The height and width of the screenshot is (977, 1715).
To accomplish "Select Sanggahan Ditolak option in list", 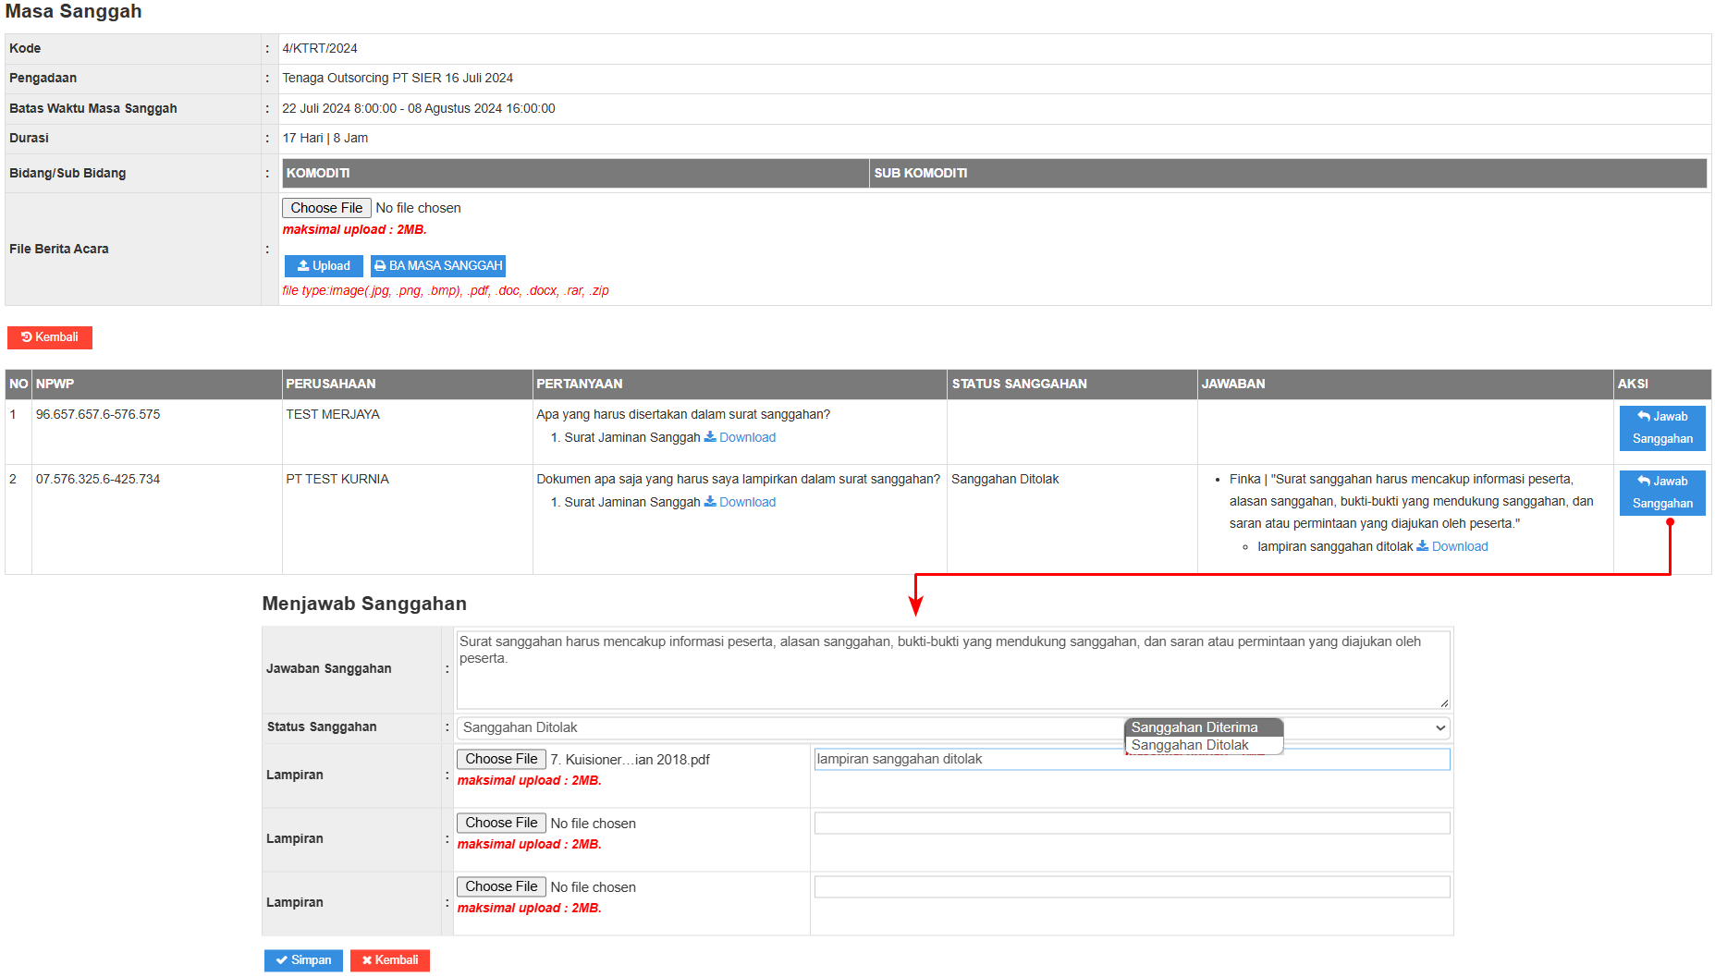I will [1190, 745].
